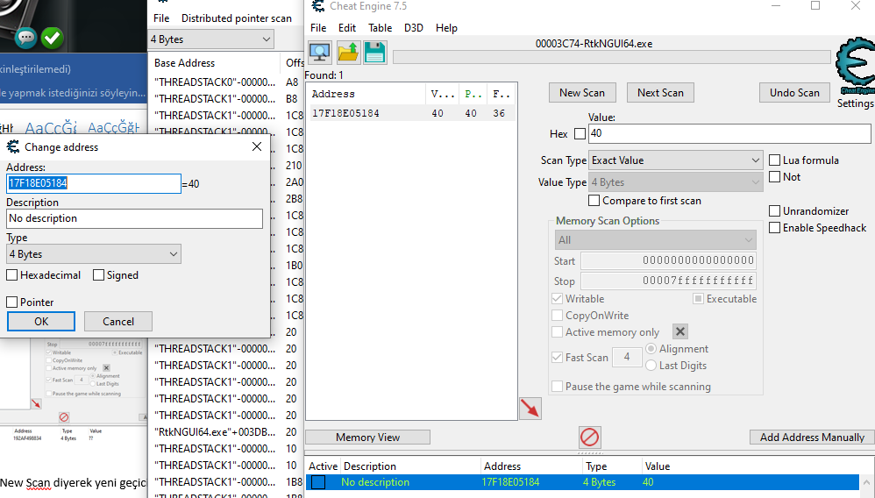Viewport: 875px width, 498px height.
Task: Expand the Type dropdown in Change address
Action: [x=94, y=254]
